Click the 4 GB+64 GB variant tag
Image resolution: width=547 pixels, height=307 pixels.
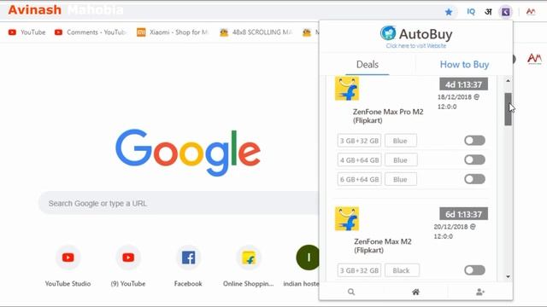(359, 160)
